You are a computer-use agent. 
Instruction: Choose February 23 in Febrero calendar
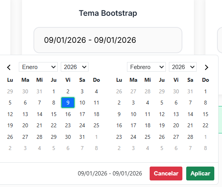coord(119,137)
